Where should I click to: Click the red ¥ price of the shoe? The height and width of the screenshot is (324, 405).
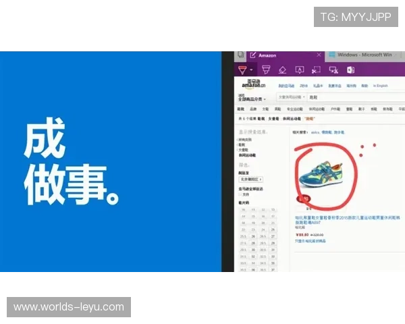tap(302, 235)
